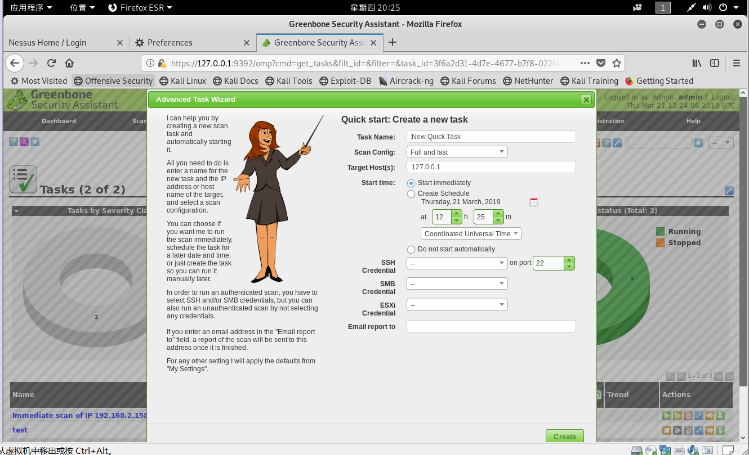749x455 pixels.
Task: Increase the schedule hour value
Action: [x=456, y=213]
